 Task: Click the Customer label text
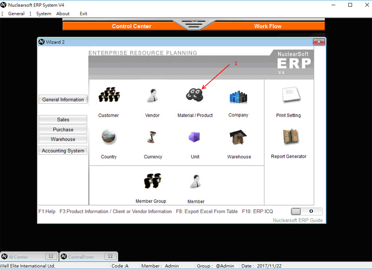coord(109,115)
